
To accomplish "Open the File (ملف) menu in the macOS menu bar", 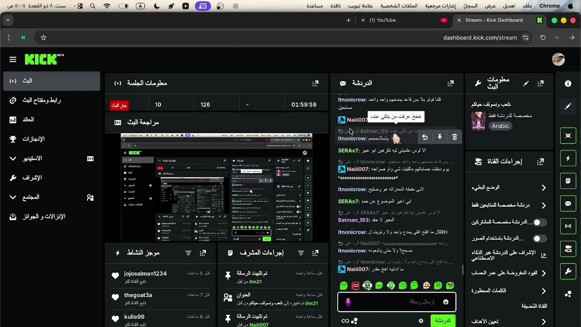I will click(x=527, y=6).
